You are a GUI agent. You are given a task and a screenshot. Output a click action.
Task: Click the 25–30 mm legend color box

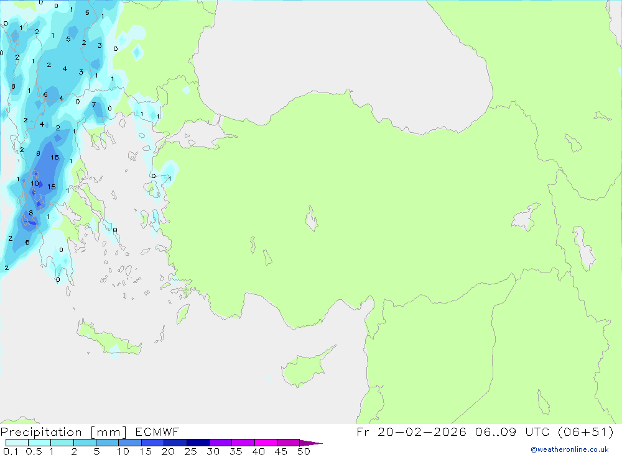pos(198,443)
